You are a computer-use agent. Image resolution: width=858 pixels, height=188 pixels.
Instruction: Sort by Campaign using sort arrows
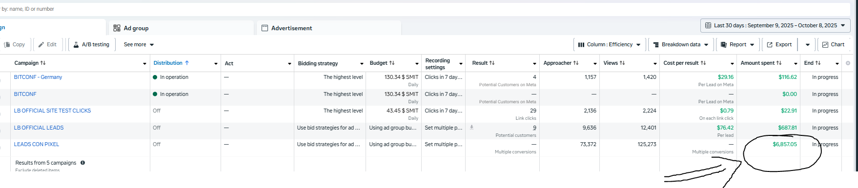(x=43, y=63)
